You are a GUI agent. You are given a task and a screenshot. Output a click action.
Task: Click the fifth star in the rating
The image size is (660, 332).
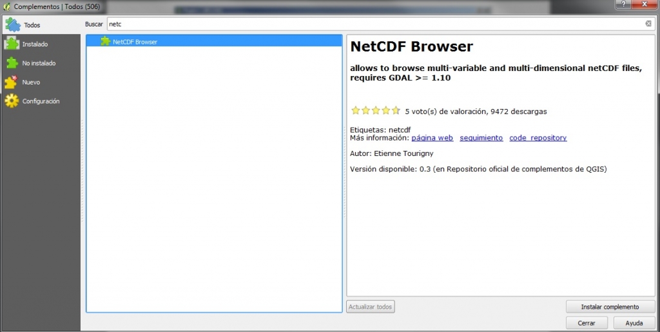[x=396, y=111]
